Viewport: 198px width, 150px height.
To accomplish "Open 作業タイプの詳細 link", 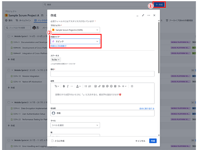I will tap(58, 46).
